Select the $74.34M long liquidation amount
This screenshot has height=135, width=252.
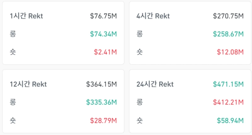coord(103,34)
